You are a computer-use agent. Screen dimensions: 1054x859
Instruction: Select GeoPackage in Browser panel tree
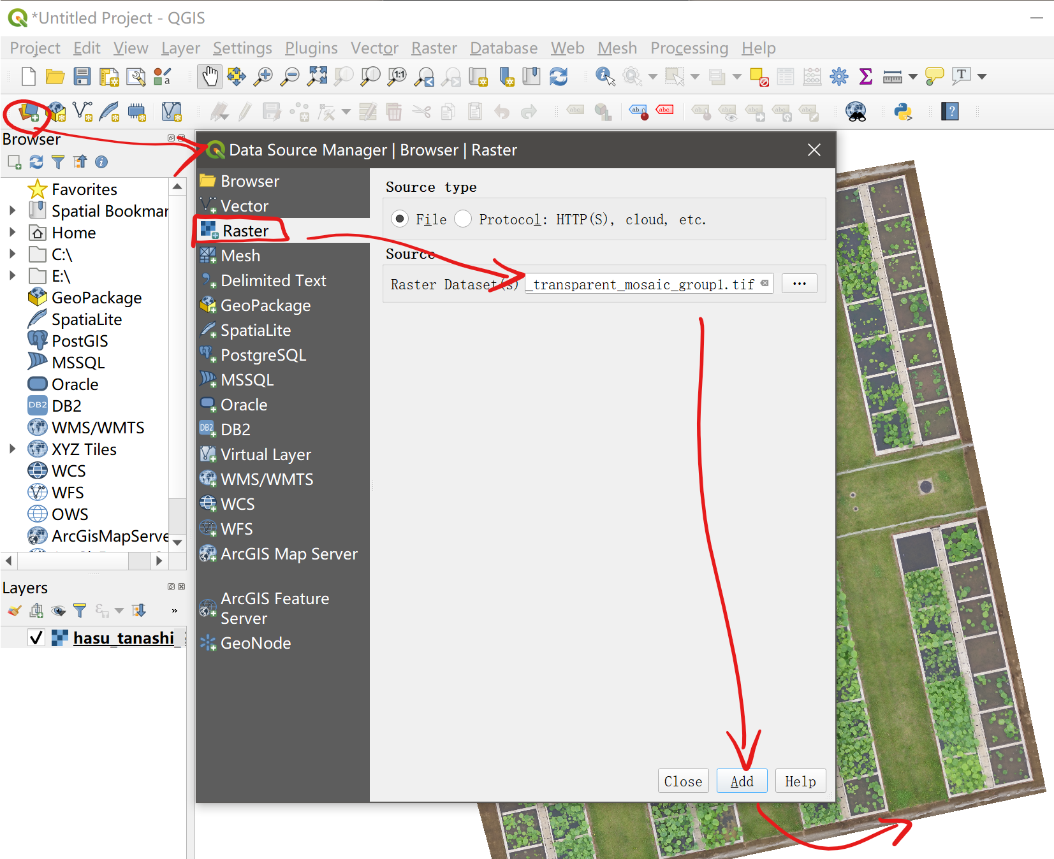[x=96, y=298]
